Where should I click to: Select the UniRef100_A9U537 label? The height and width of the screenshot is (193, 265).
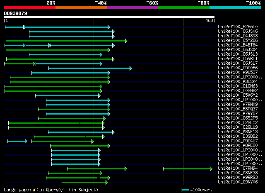point(238,73)
